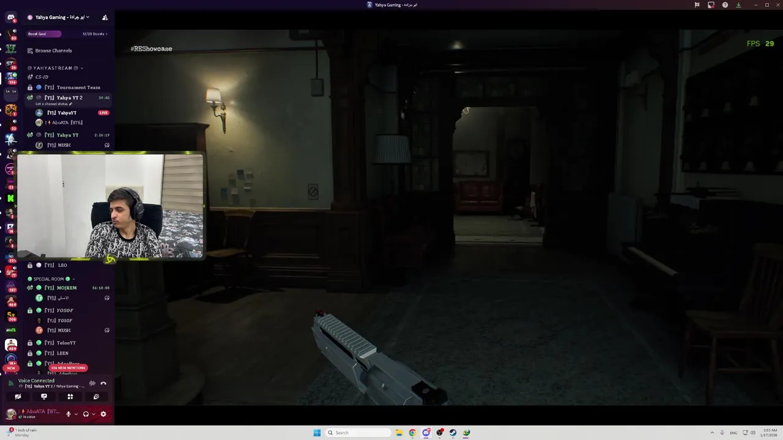Click Browse Channels
This screenshot has height=440, width=783.
[54, 51]
